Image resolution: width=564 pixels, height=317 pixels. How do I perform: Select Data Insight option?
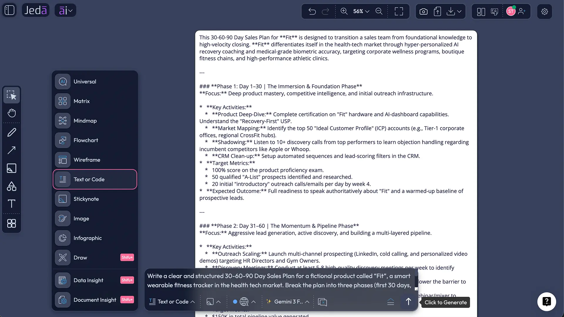pos(95,280)
